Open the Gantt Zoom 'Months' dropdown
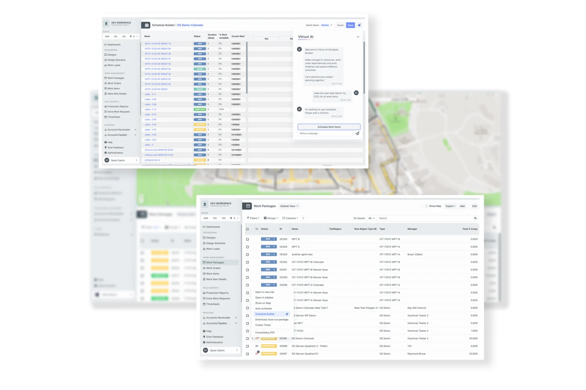This screenshot has height=390, width=586. point(325,25)
